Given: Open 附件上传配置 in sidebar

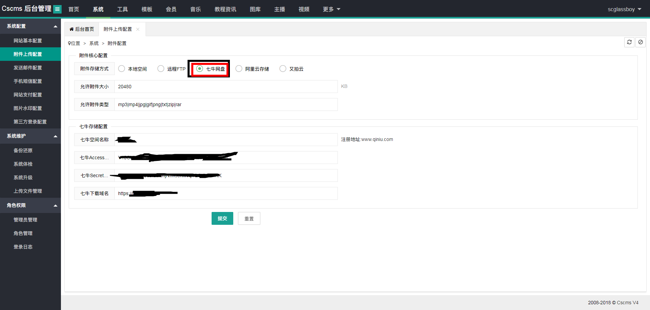Looking at the screenshot, I should [30, 54].
